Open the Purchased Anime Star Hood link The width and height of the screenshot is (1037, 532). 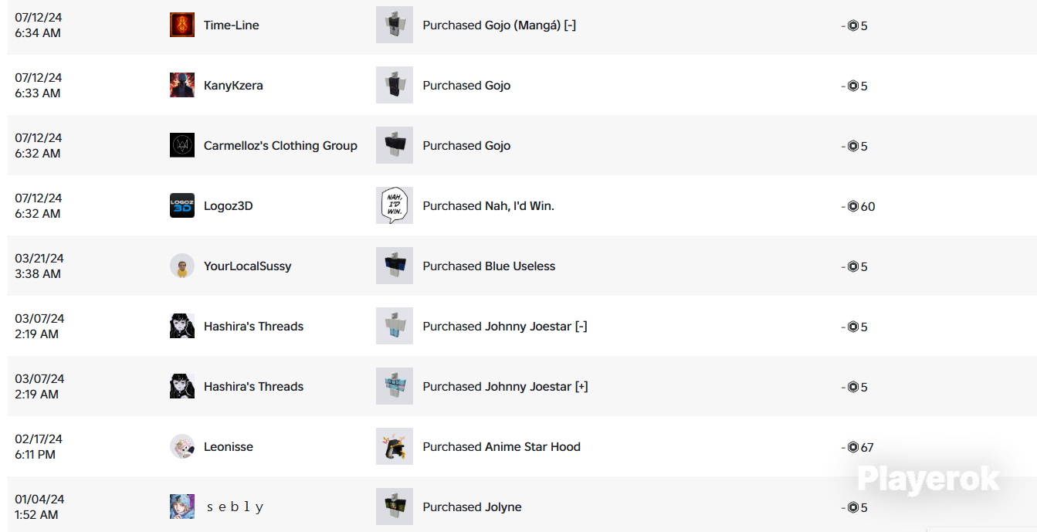pyautogui.click(x=501, y=446)
